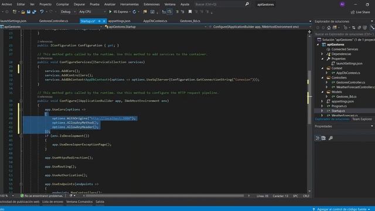Click the Collapse All icon in Solution Explorer toolbar
This screenshot has width=375, height=211.
(x=359, y=28)
